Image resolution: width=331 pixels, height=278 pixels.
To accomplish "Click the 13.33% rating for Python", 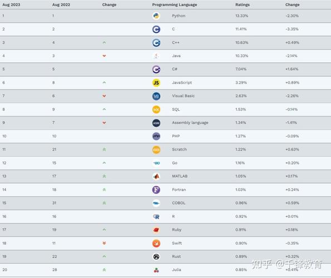I will tap(241, 16).
